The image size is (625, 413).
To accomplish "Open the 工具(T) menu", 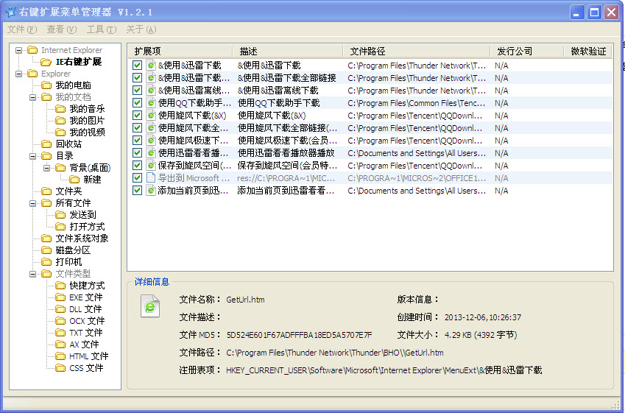I will pyautogui.click(x=102, y=29).
